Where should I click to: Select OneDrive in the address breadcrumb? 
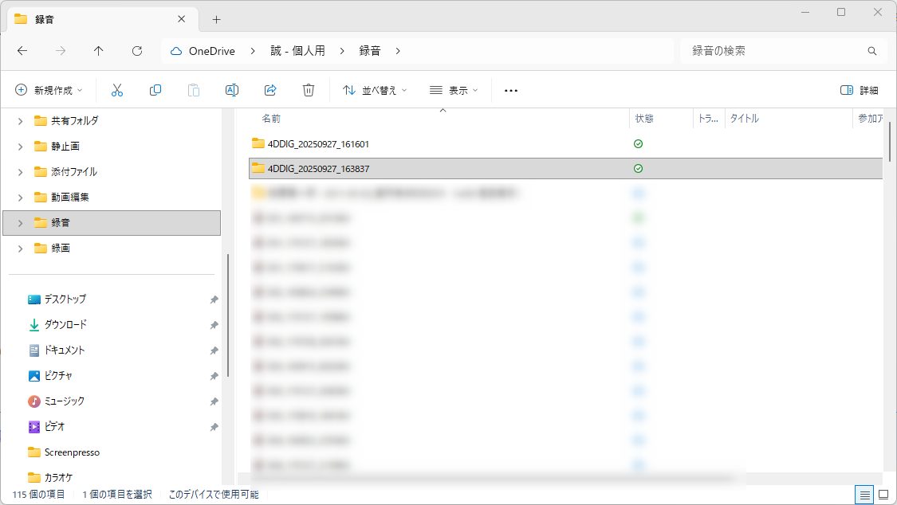(211, 51)
